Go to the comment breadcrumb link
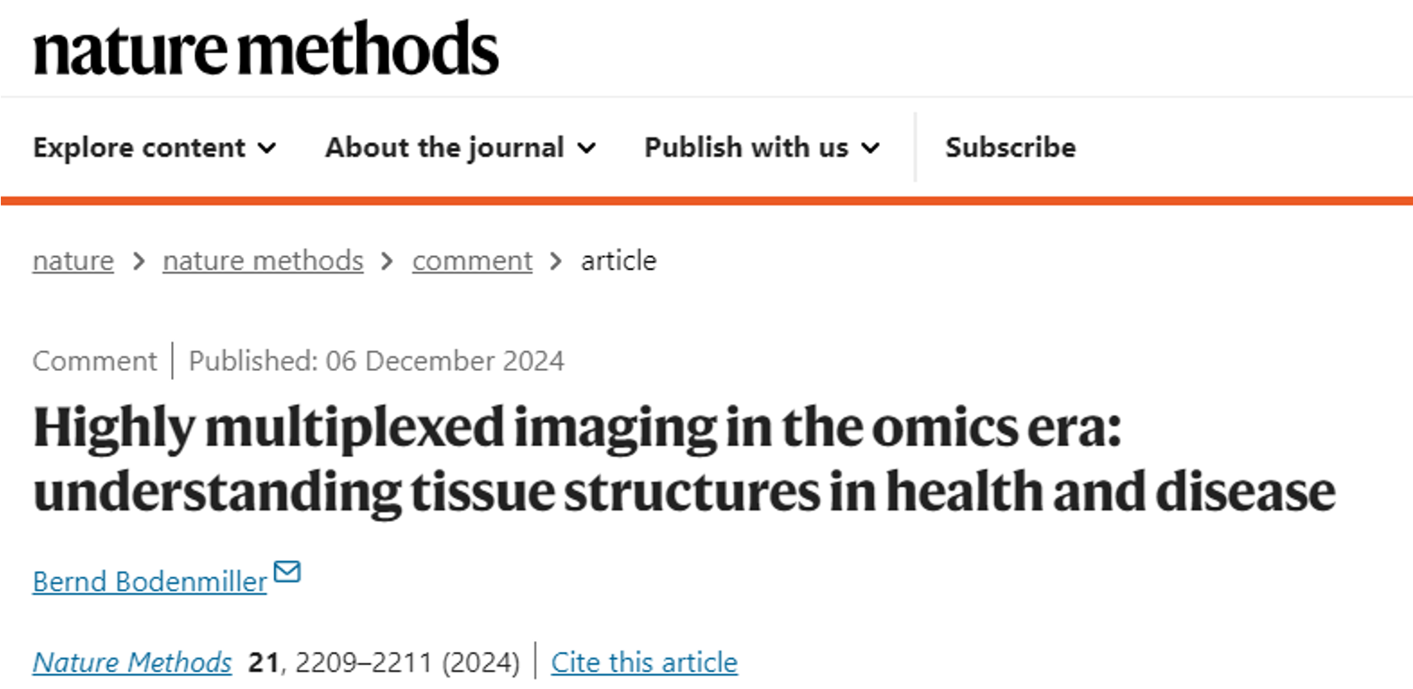 coord(472,261)
